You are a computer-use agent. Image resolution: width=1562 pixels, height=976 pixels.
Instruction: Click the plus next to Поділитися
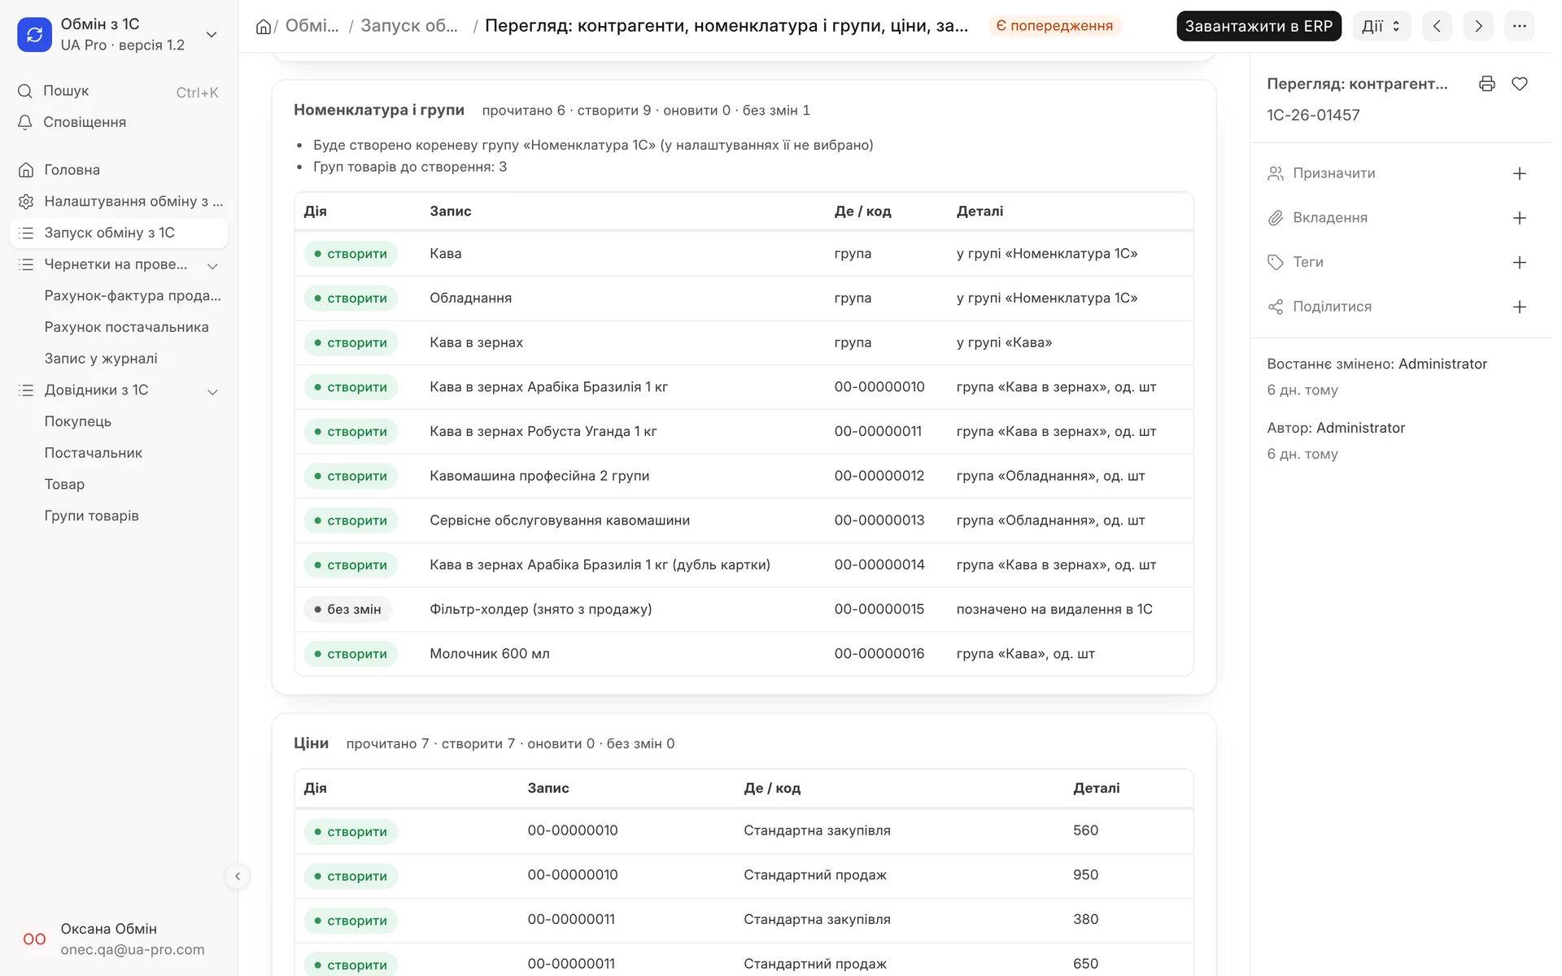(1520, 307)
